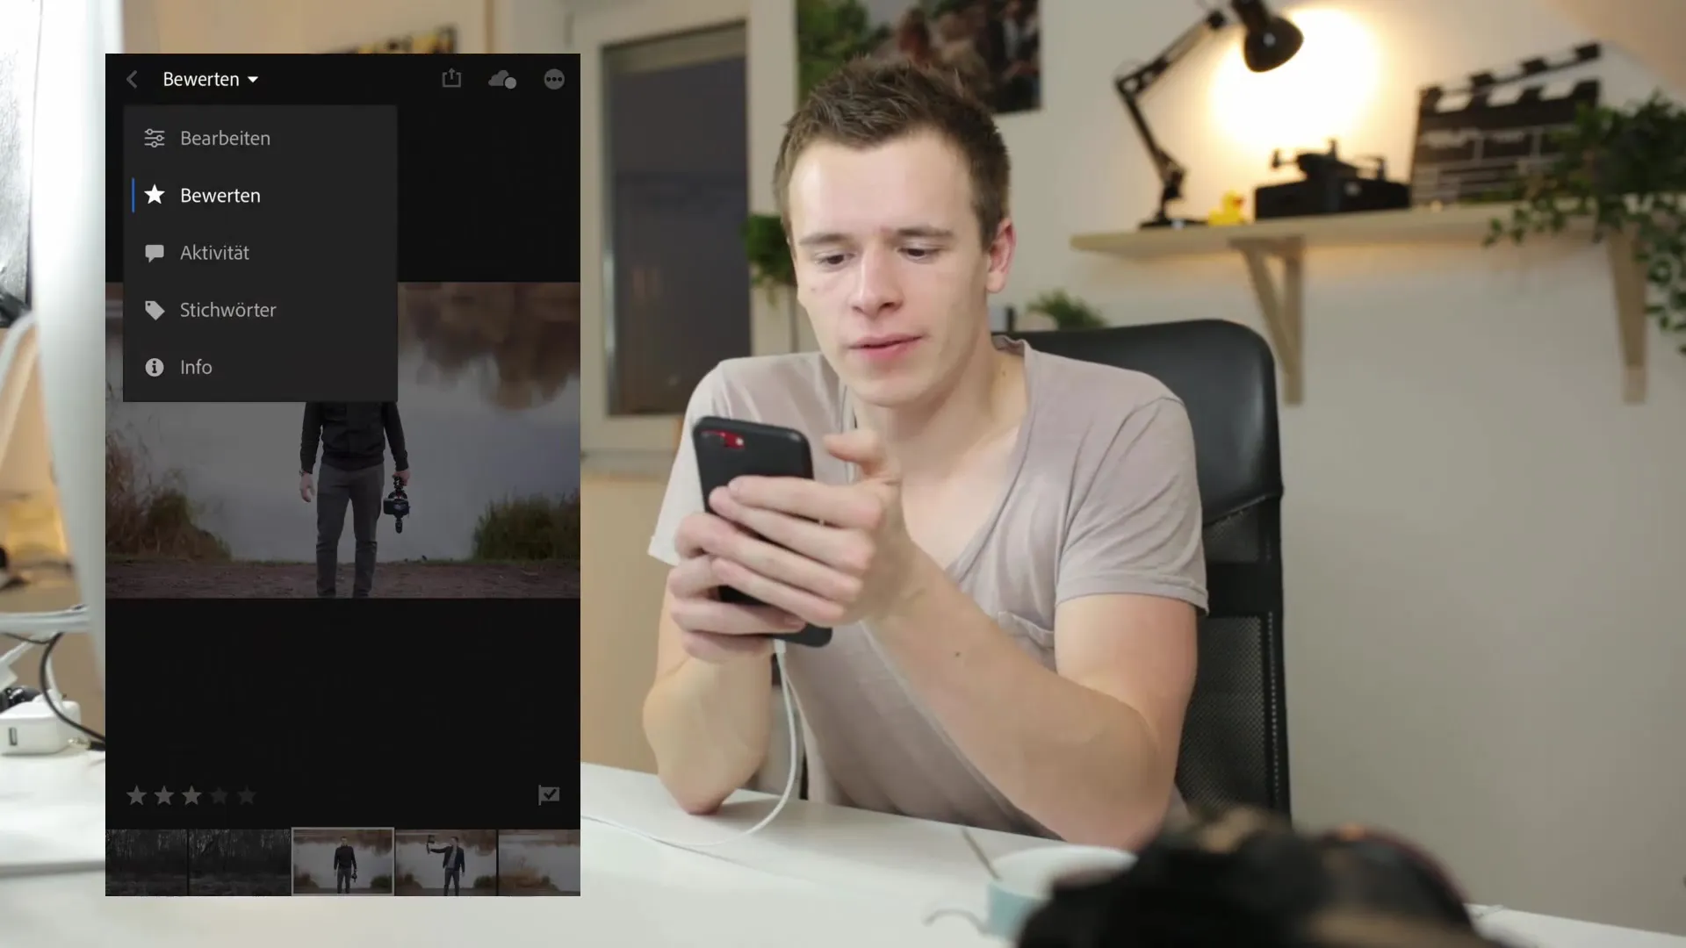
Task: Select the Bewerten menu item
Action: click(220, 195)
